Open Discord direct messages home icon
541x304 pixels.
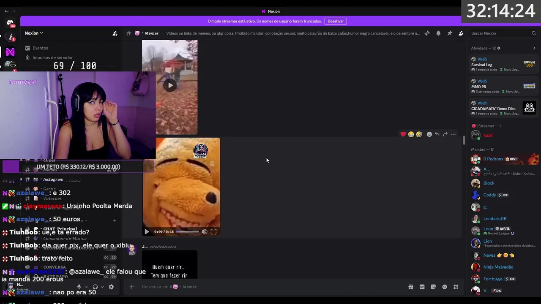[x=10, y=23]
